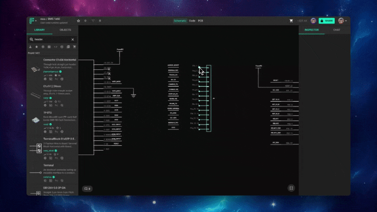Click the 3D cube icon under TerminalBlock
The height and width of the screenshot is (212, 377).
click(62, 158)
